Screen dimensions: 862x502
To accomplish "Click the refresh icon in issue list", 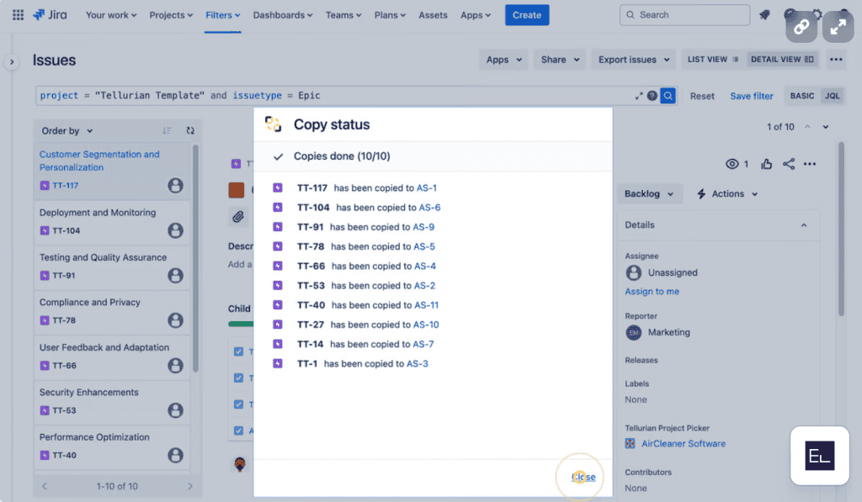I will pyautogui.click(x=190, y=130).
